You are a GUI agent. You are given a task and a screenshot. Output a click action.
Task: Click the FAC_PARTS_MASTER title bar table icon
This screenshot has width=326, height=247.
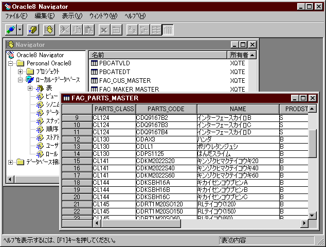tap(66, 98)
